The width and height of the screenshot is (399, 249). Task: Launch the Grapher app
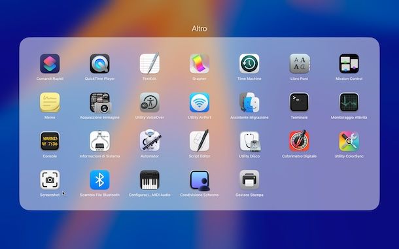click(x=199, y=63)
